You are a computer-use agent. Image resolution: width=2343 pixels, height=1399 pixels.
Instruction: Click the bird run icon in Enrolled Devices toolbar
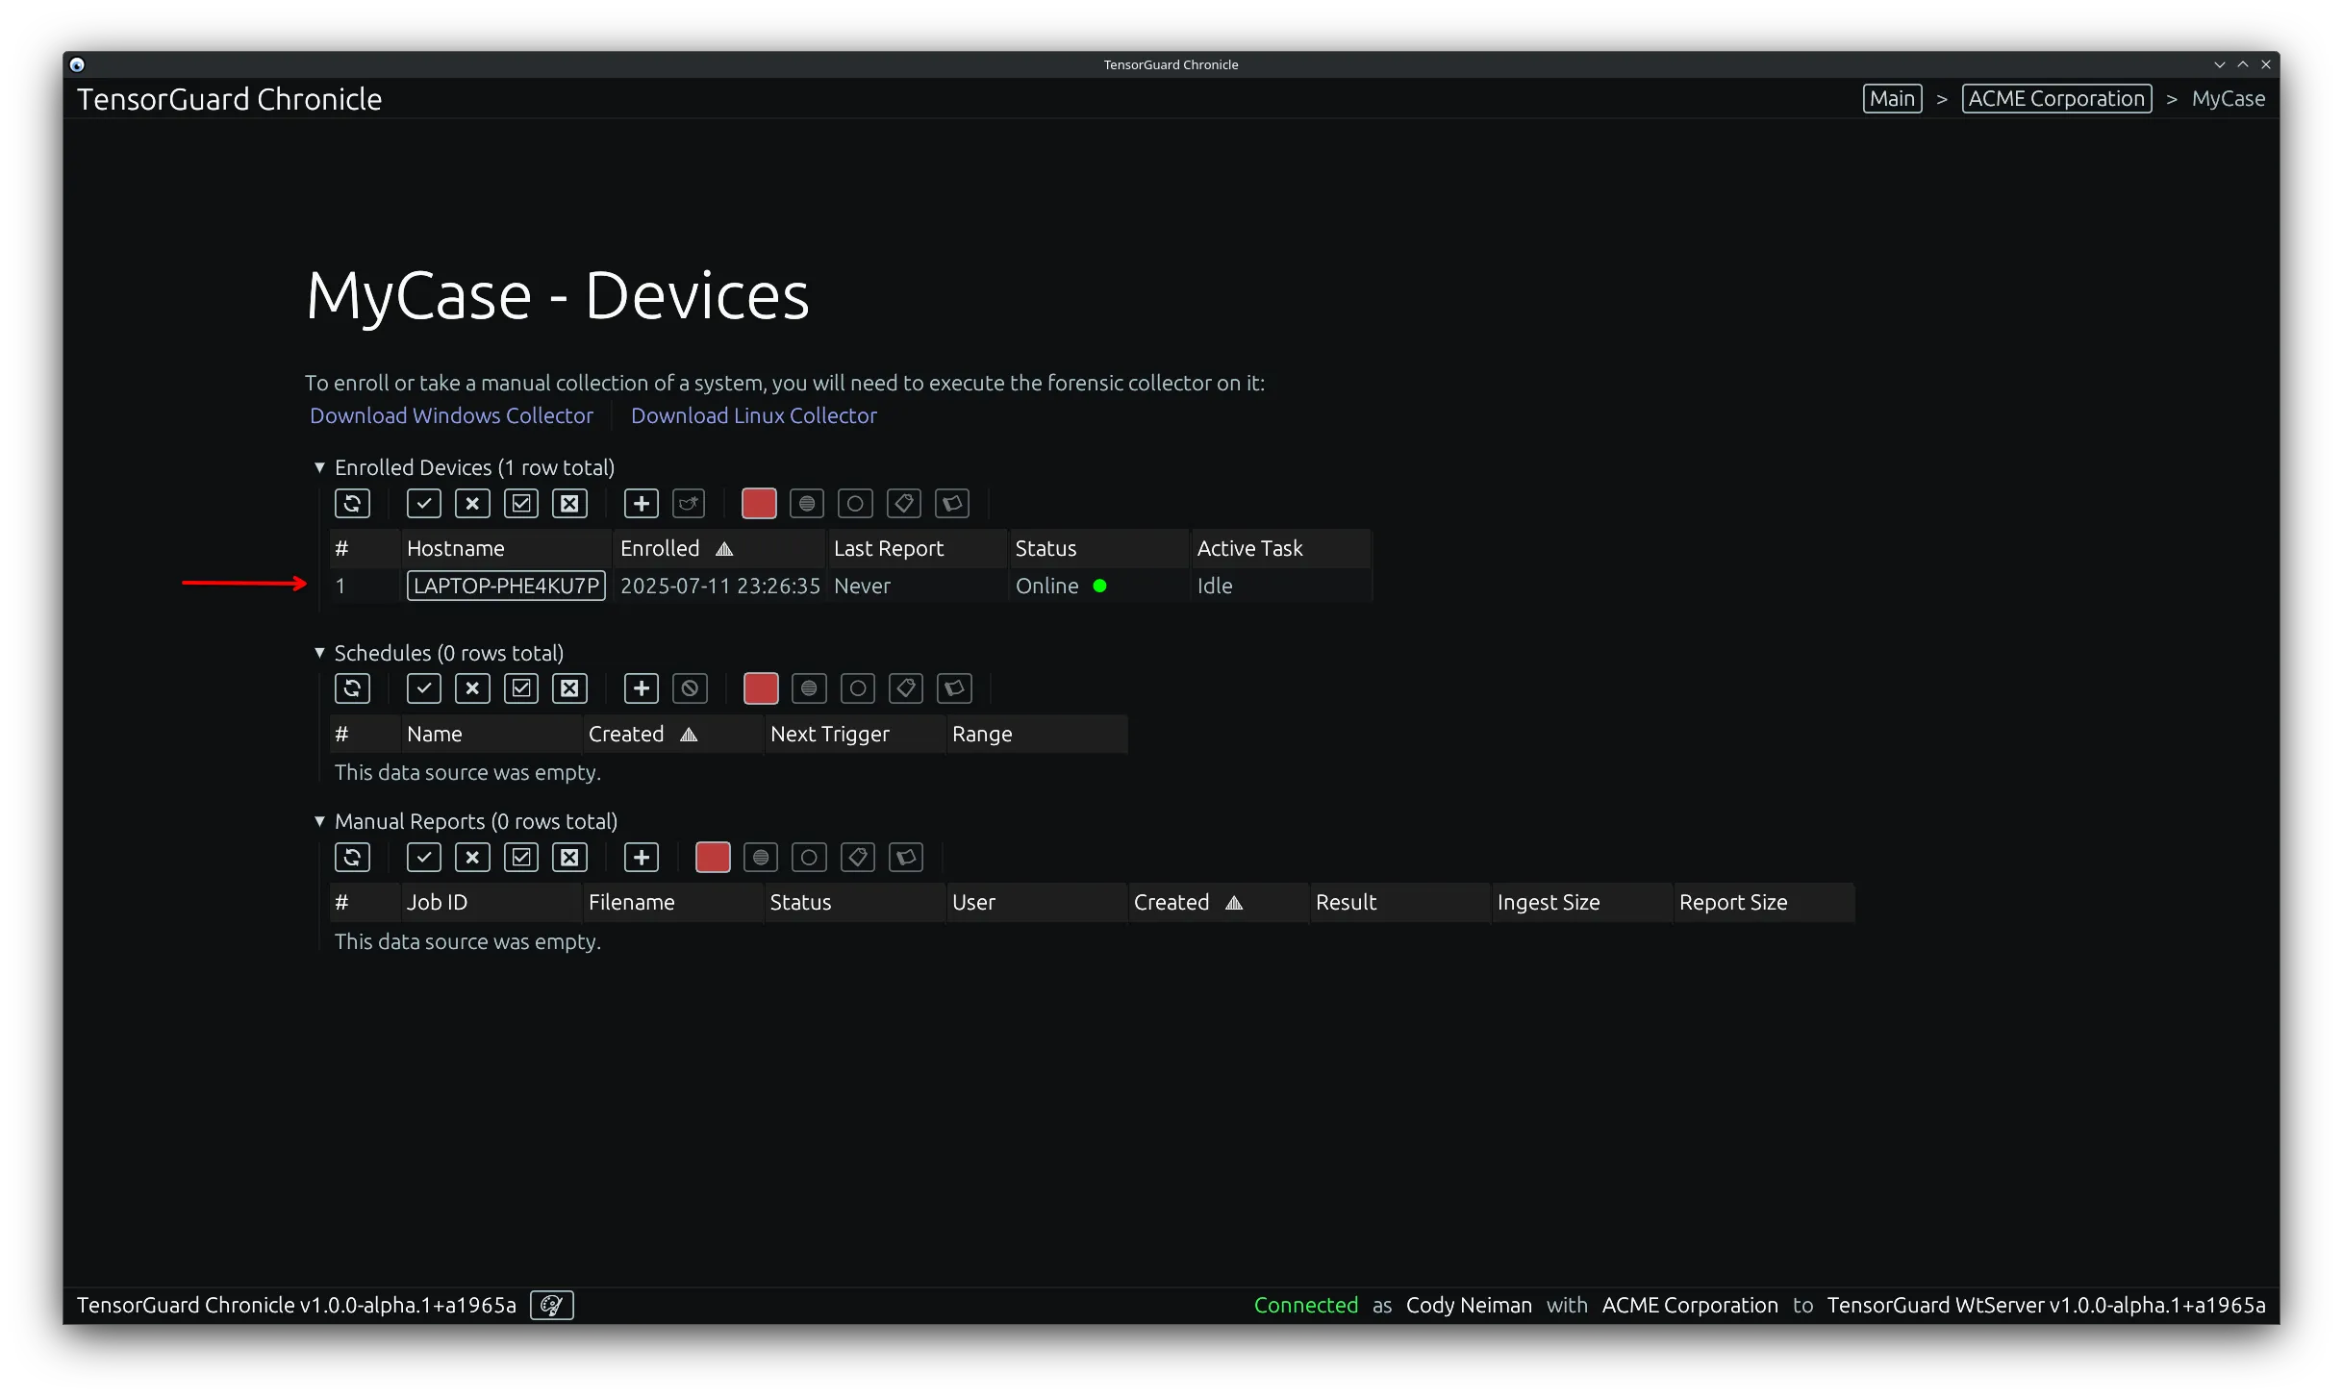point(689,503)
